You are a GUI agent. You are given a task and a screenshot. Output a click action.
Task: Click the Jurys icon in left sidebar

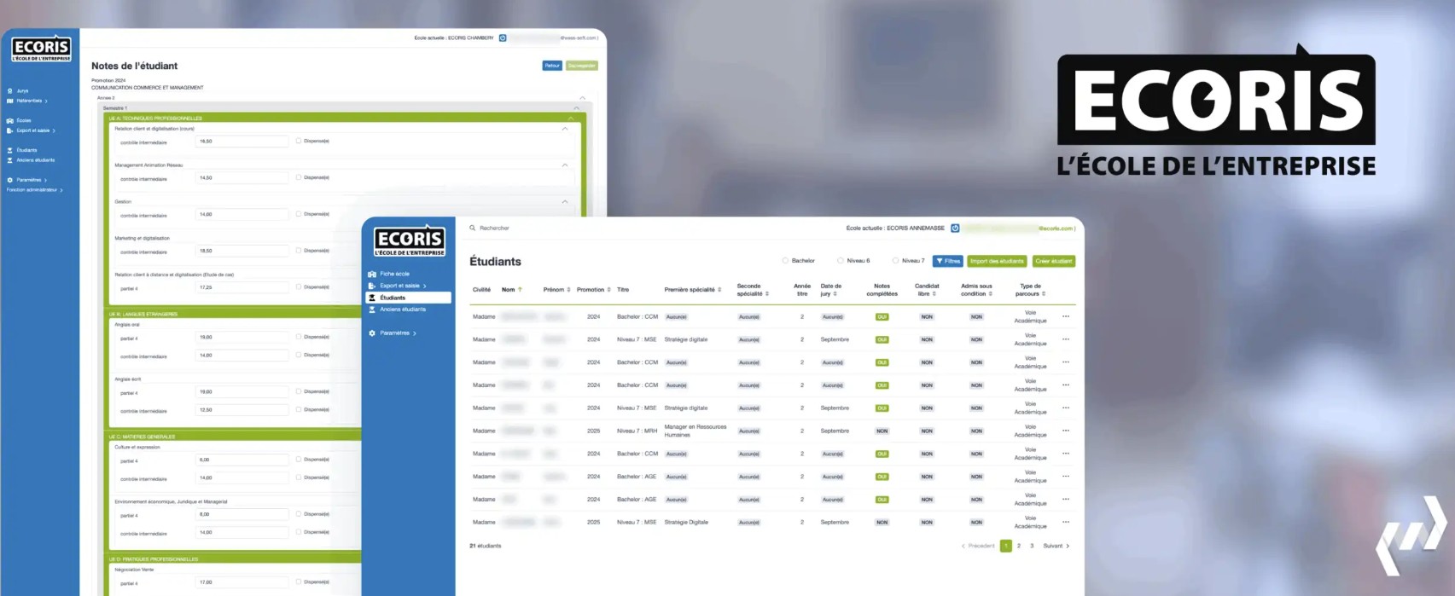click(10, 91)
